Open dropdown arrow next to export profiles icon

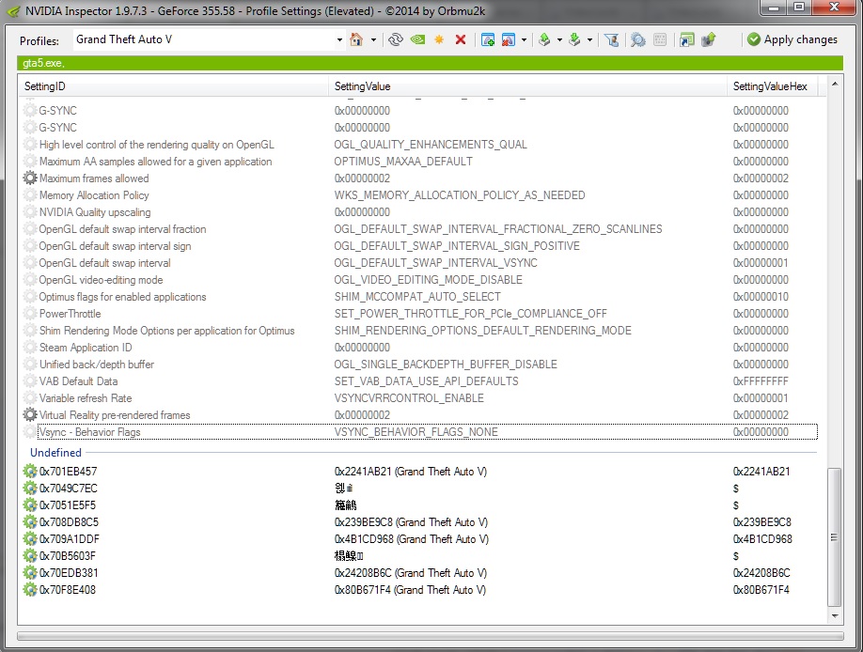[x=559, y=39]
